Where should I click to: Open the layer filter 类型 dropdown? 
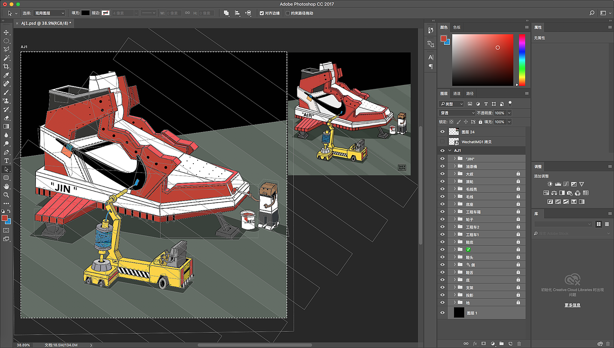tap(452, 104)
